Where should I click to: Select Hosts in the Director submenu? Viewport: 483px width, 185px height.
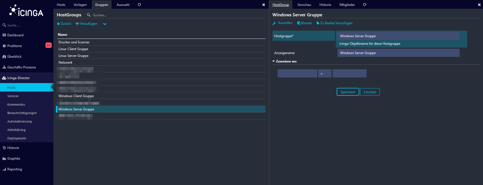pos(27,88)
